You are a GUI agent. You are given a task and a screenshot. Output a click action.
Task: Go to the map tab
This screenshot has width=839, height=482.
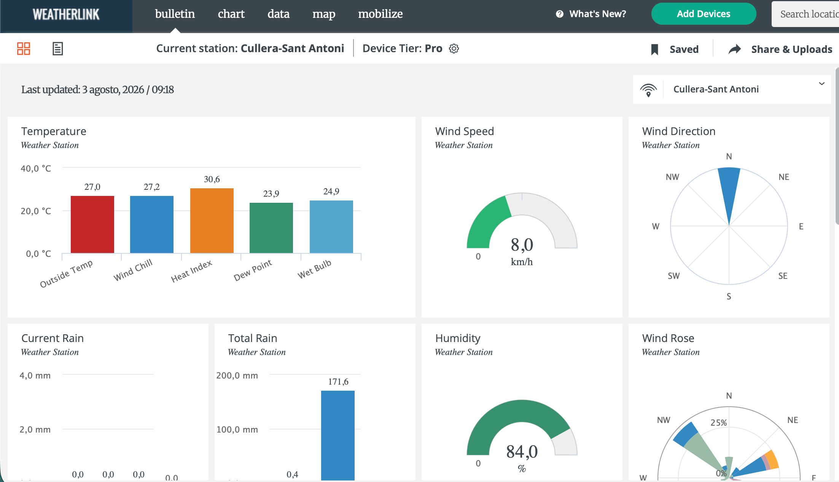[324, 14]
